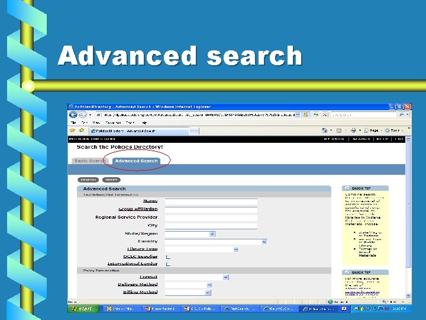Click the Group Affiliation label link
426x320 pixels.
click(138, 209)
